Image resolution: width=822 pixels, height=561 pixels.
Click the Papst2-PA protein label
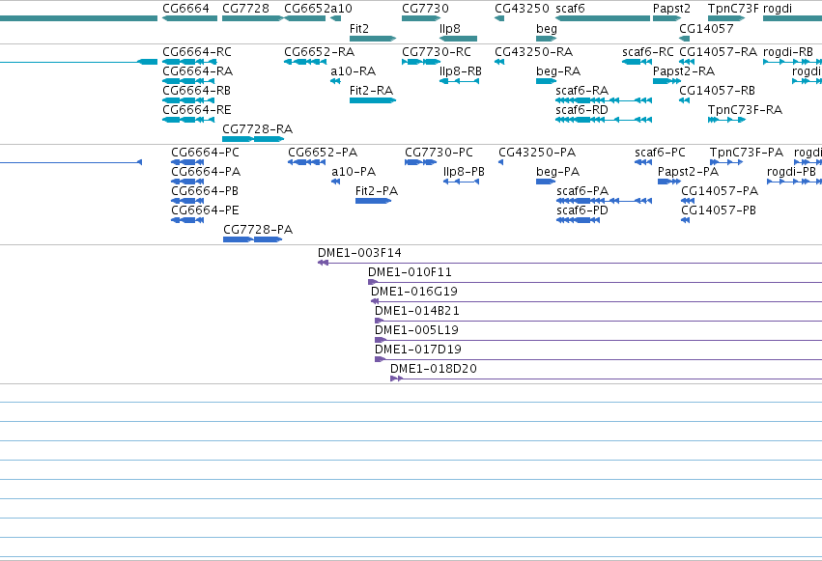688,172
